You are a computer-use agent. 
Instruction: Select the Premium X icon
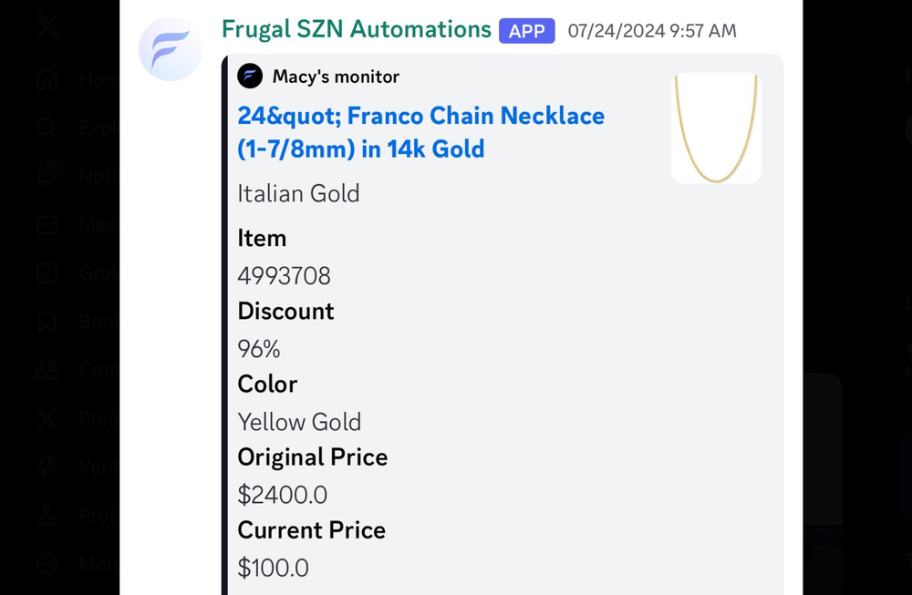tap(46, 418)
